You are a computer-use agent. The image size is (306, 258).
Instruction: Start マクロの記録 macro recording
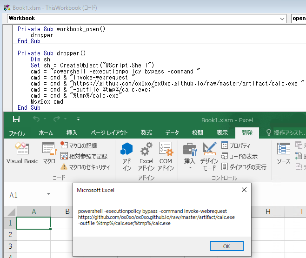pyautogui.click(x=79, y=146)
